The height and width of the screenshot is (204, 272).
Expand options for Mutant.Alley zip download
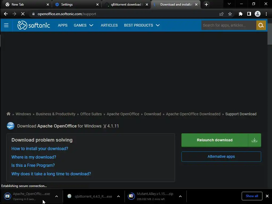180,196
